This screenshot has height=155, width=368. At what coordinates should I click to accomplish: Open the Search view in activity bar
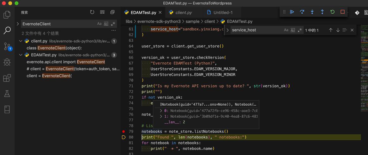(7, 30)
